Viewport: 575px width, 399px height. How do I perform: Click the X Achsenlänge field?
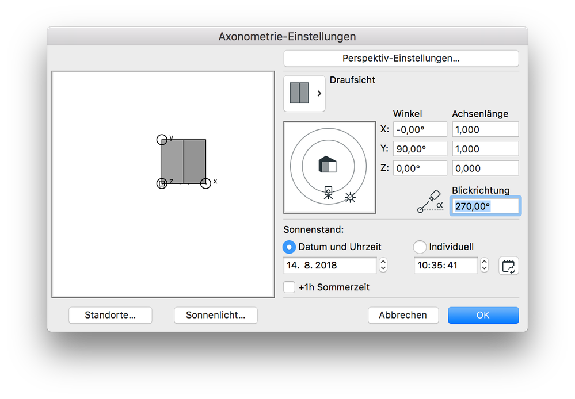pyautogui.click(x=485, y=129)
